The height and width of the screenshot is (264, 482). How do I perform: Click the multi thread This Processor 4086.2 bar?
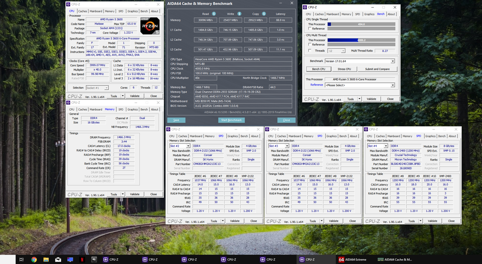click(x=361, y=40)
